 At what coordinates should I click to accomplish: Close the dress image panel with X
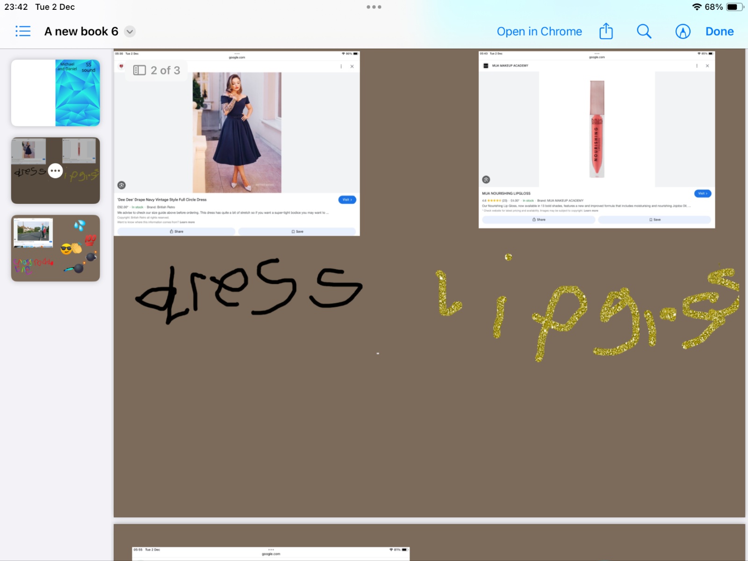352,66
